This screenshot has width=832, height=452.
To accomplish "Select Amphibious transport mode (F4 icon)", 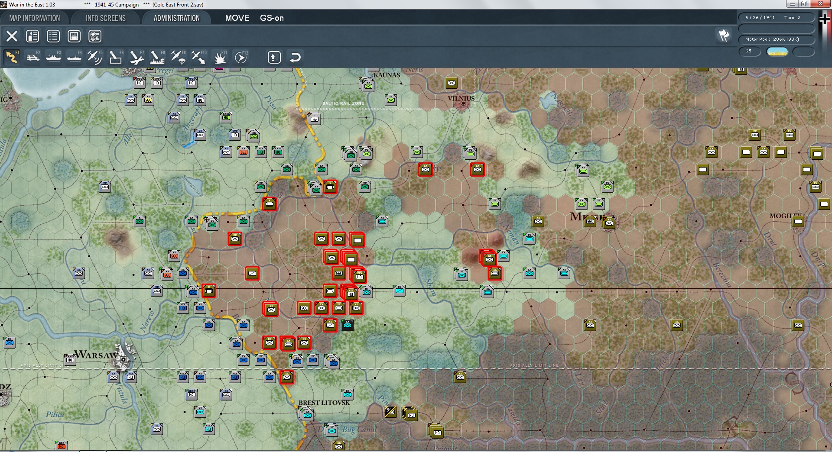I will pos(74,57).
